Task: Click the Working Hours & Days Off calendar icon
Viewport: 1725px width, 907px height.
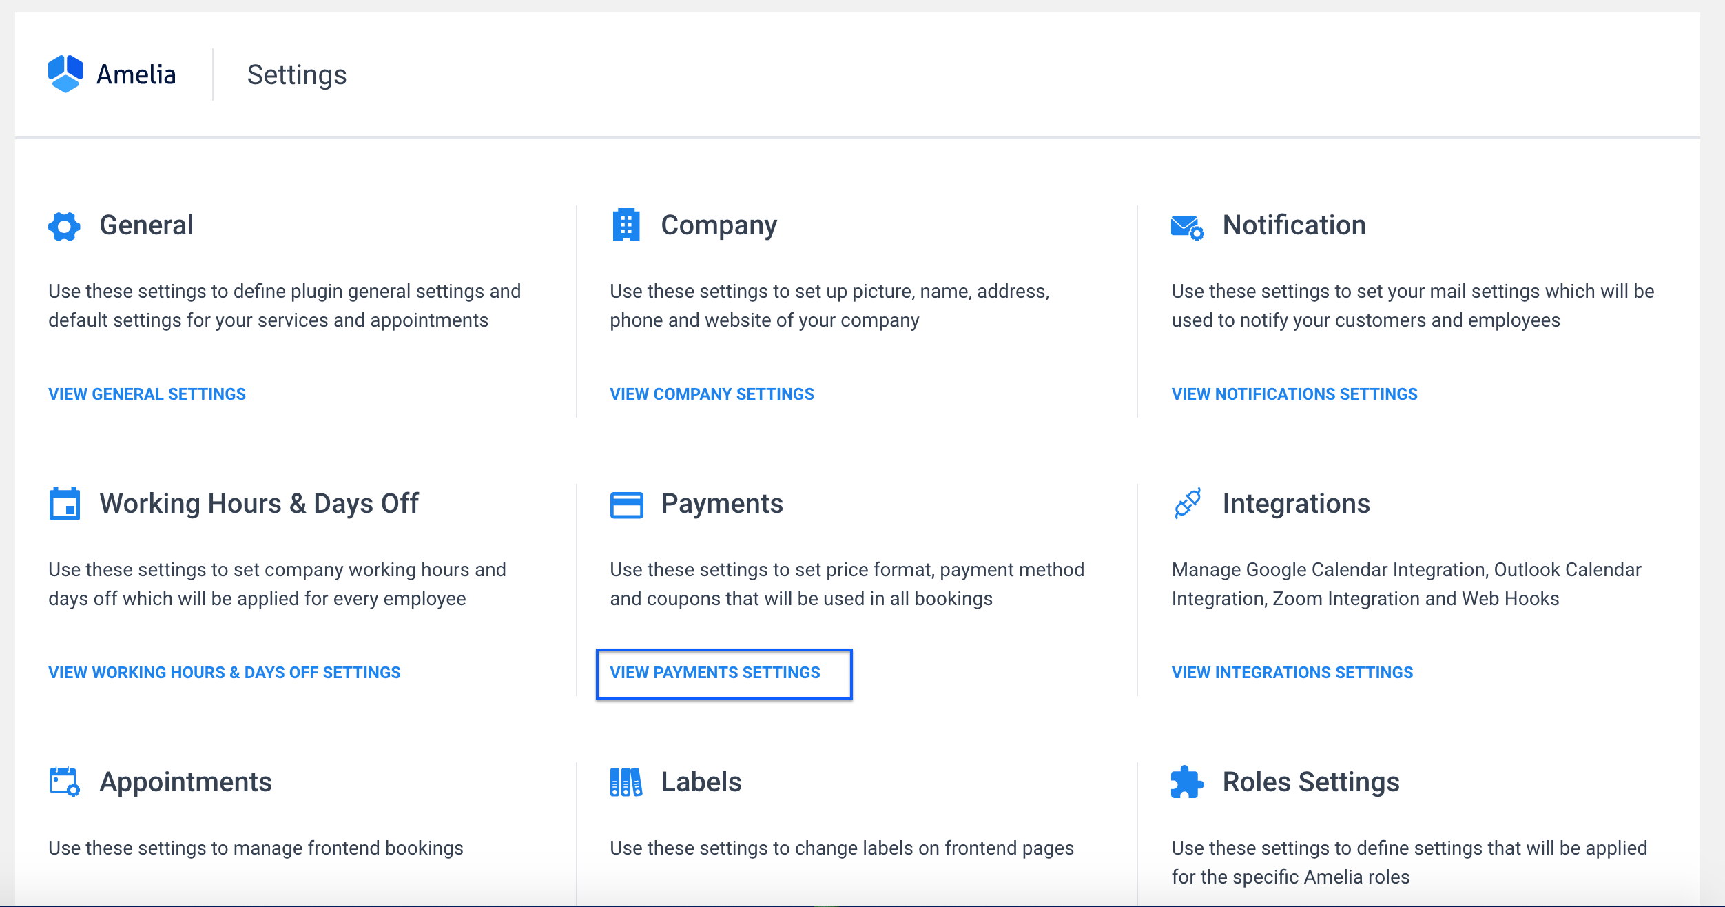Action: (65, 504)
